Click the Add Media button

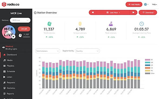tap(134, 5)
